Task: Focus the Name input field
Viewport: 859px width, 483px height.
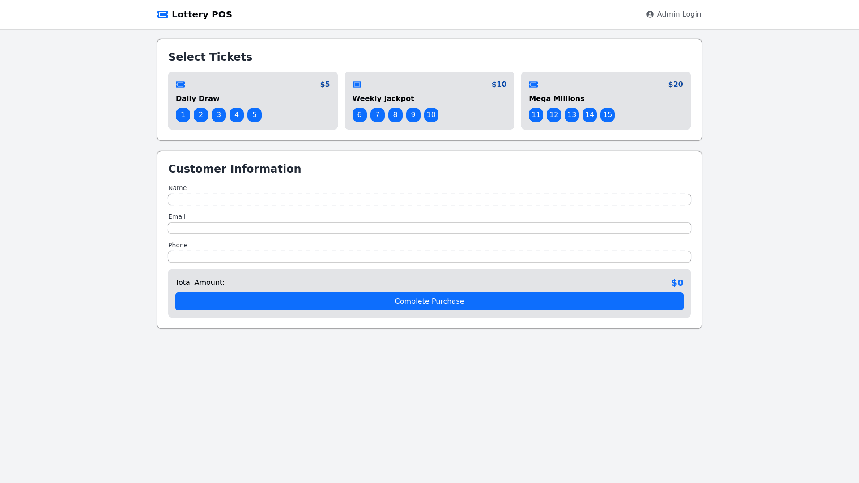Action: (429, 199)
